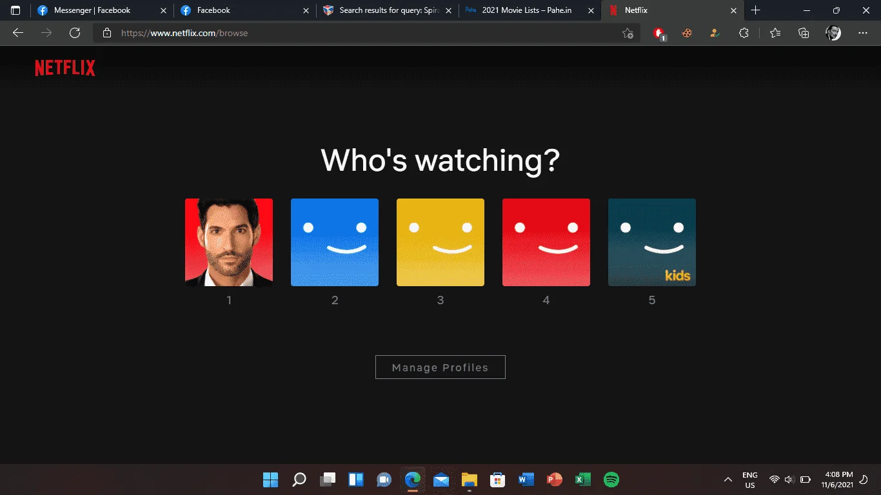
Task: Open the Edge profile avatar
Action: click(833, 33)
